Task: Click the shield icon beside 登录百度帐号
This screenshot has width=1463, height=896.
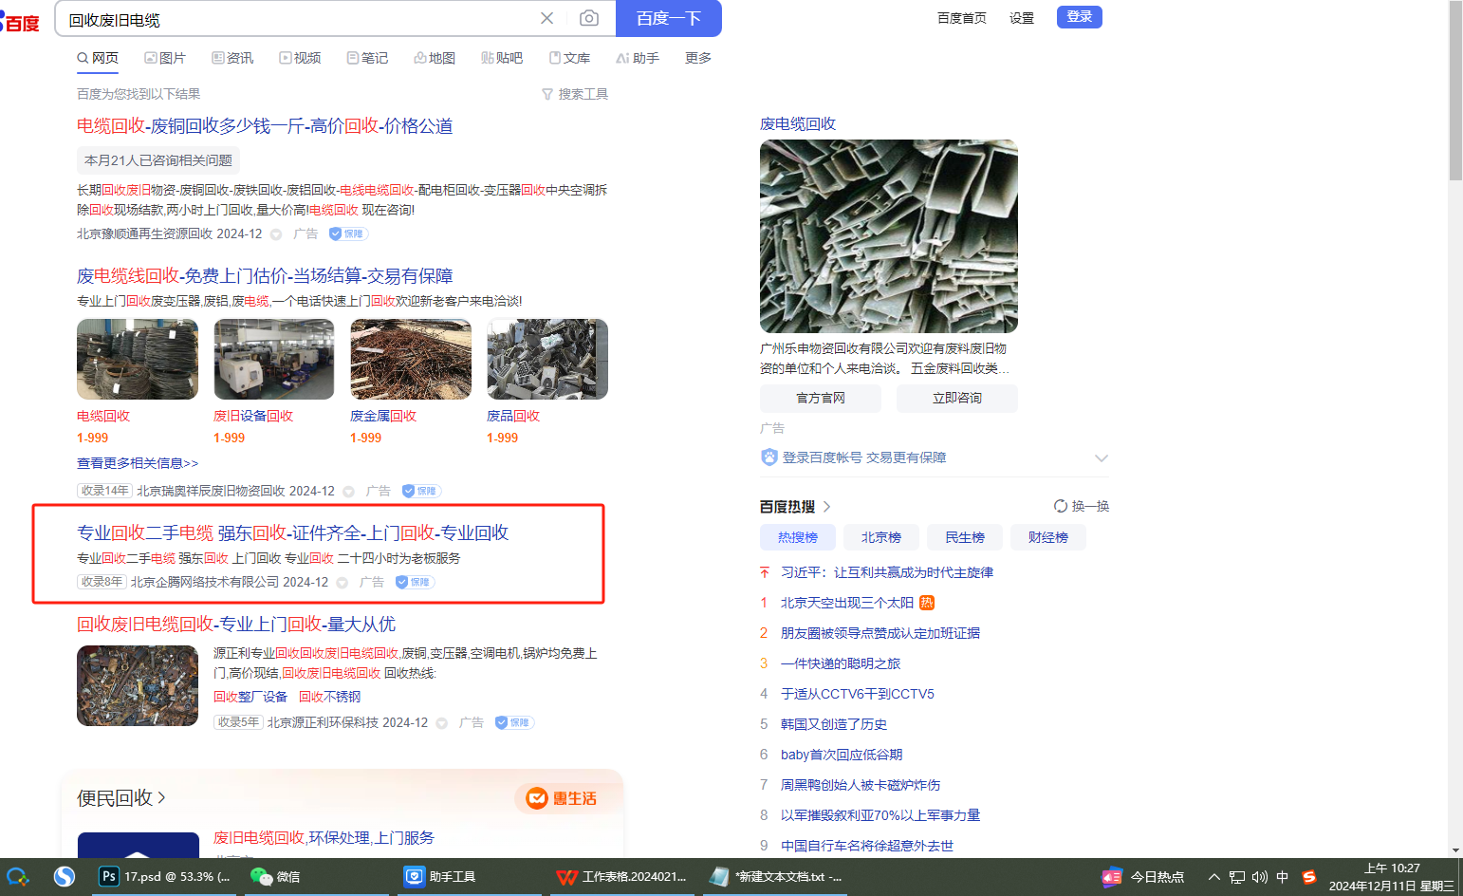Action: pos(769,457)
